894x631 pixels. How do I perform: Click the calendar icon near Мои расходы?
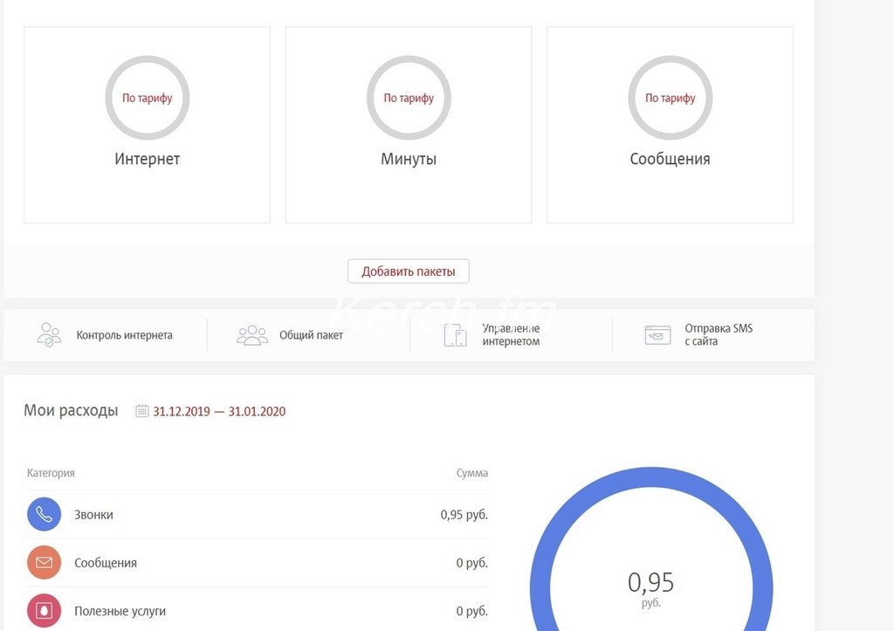click(x=142, y=411)
